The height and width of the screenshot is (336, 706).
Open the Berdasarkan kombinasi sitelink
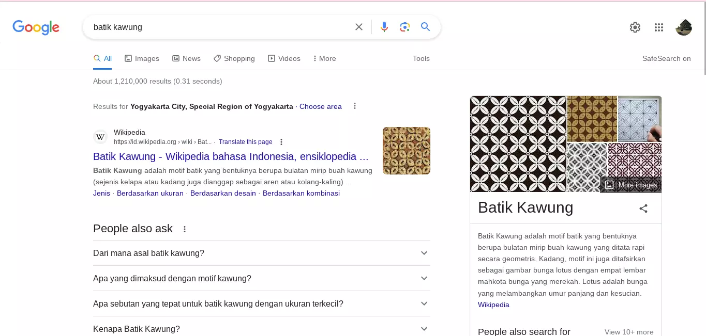click(x=301, y=193)
